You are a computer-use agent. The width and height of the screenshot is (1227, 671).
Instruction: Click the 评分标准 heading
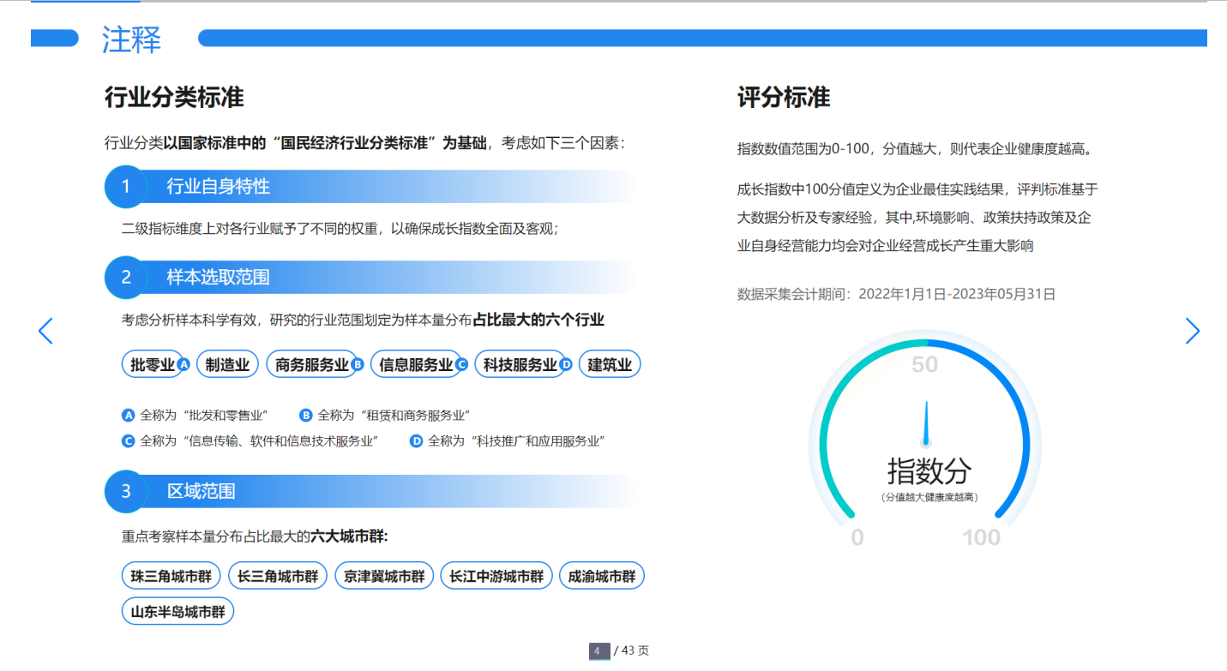point(784,98)
